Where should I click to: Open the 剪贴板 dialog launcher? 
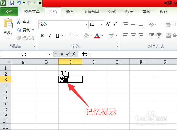click(34, 46)
